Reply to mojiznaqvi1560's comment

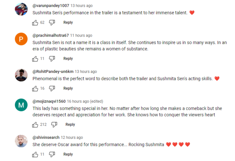point(70,125)
